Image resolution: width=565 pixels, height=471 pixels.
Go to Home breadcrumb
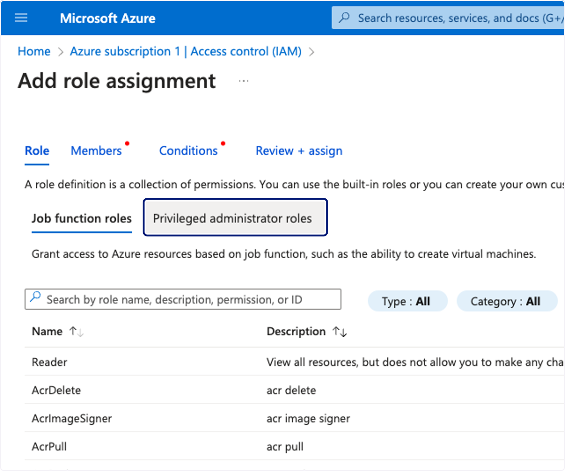[34, 51]
